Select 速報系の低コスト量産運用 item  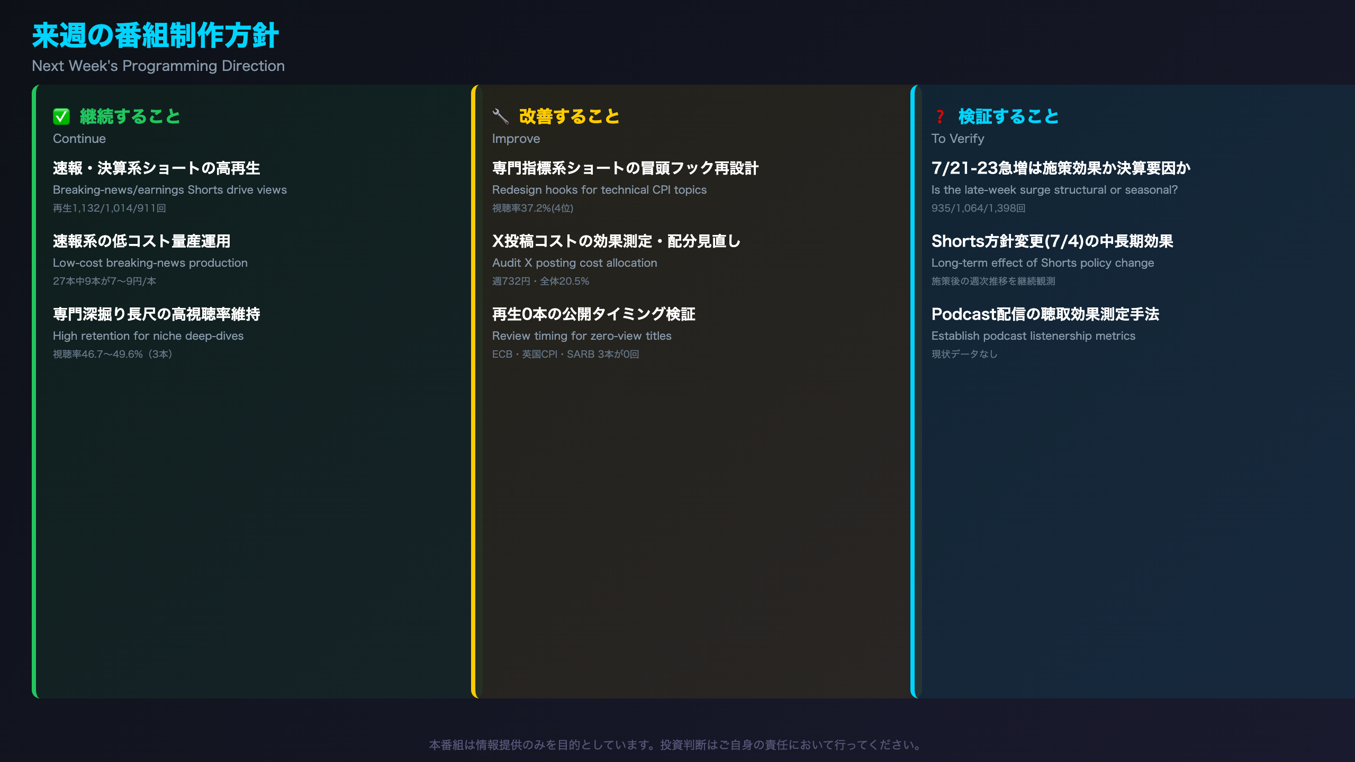[x=142, y=241]
